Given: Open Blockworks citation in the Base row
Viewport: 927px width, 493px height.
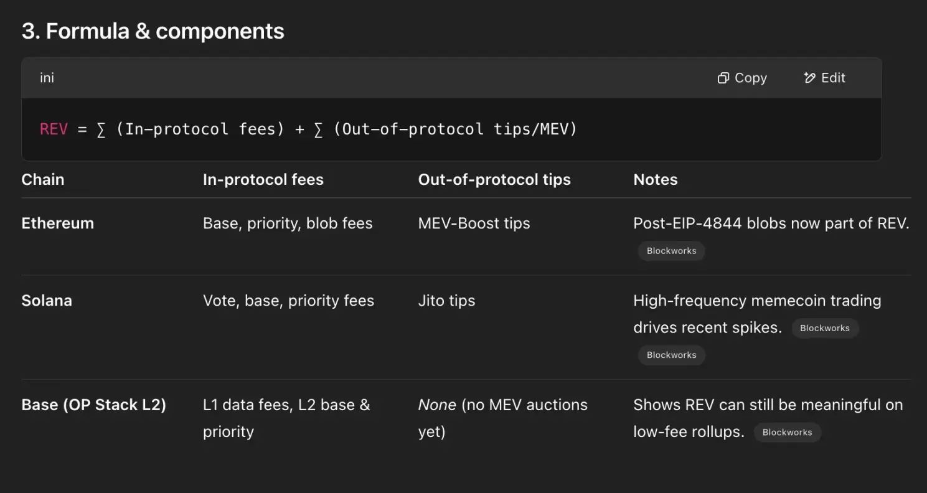Looking at the screenshot, I should (x=787, y=432).
